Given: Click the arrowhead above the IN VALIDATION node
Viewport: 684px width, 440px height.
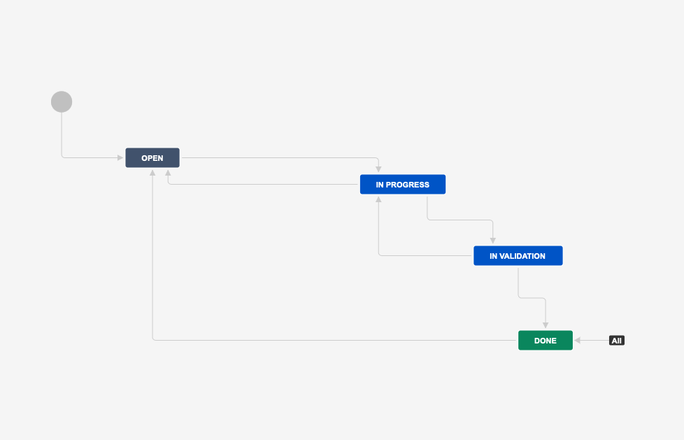Looking at the screenshot, I should (x=493, y=241).
